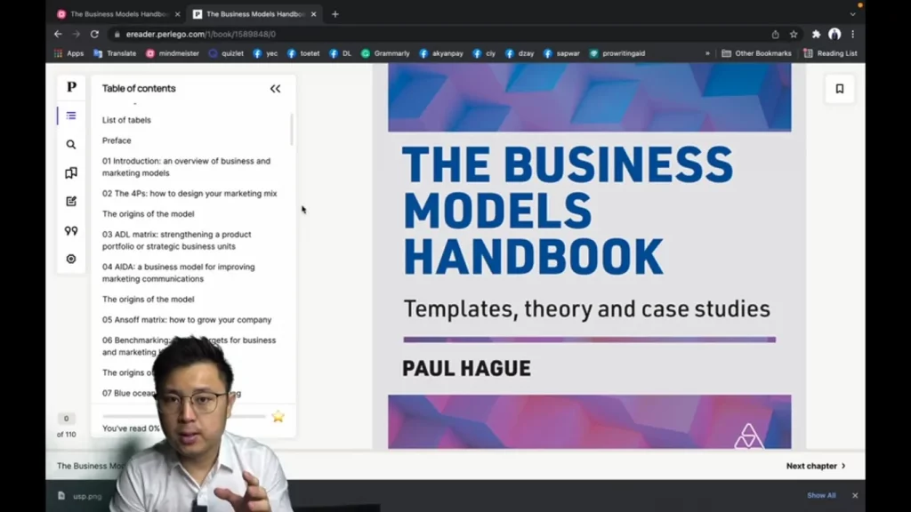
Task: Click the reading progress bar
Action: tap(184, 416)
